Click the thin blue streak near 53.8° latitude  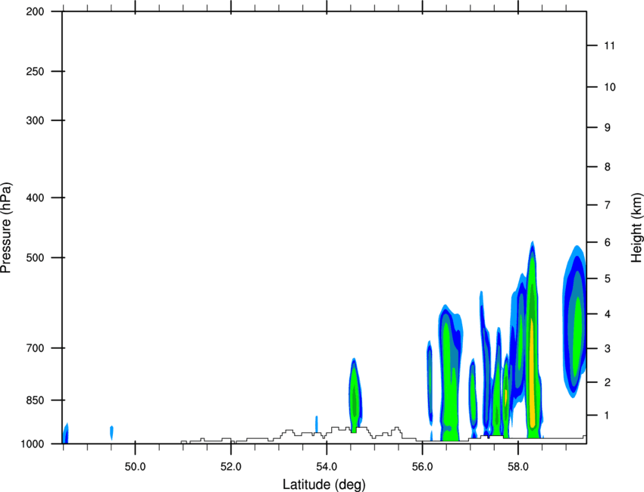317,424
